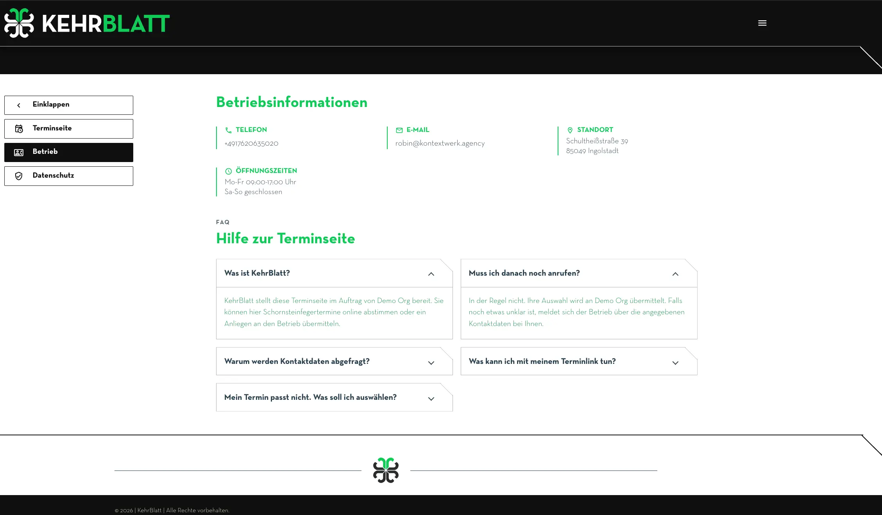Open the hamburger menu icon
This screenshot has width=882, height=515.
point(762,23)
